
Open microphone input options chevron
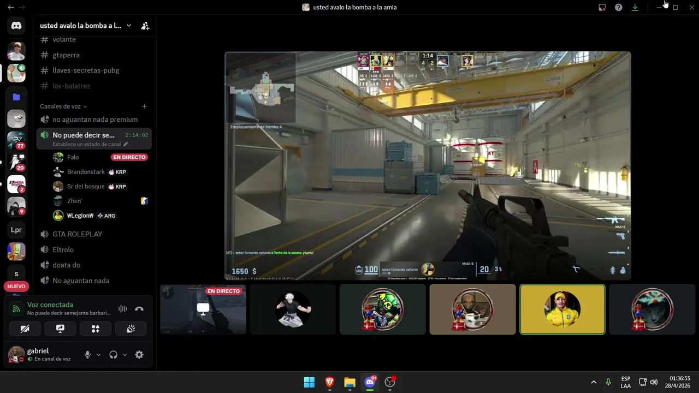tap(99, 355)
